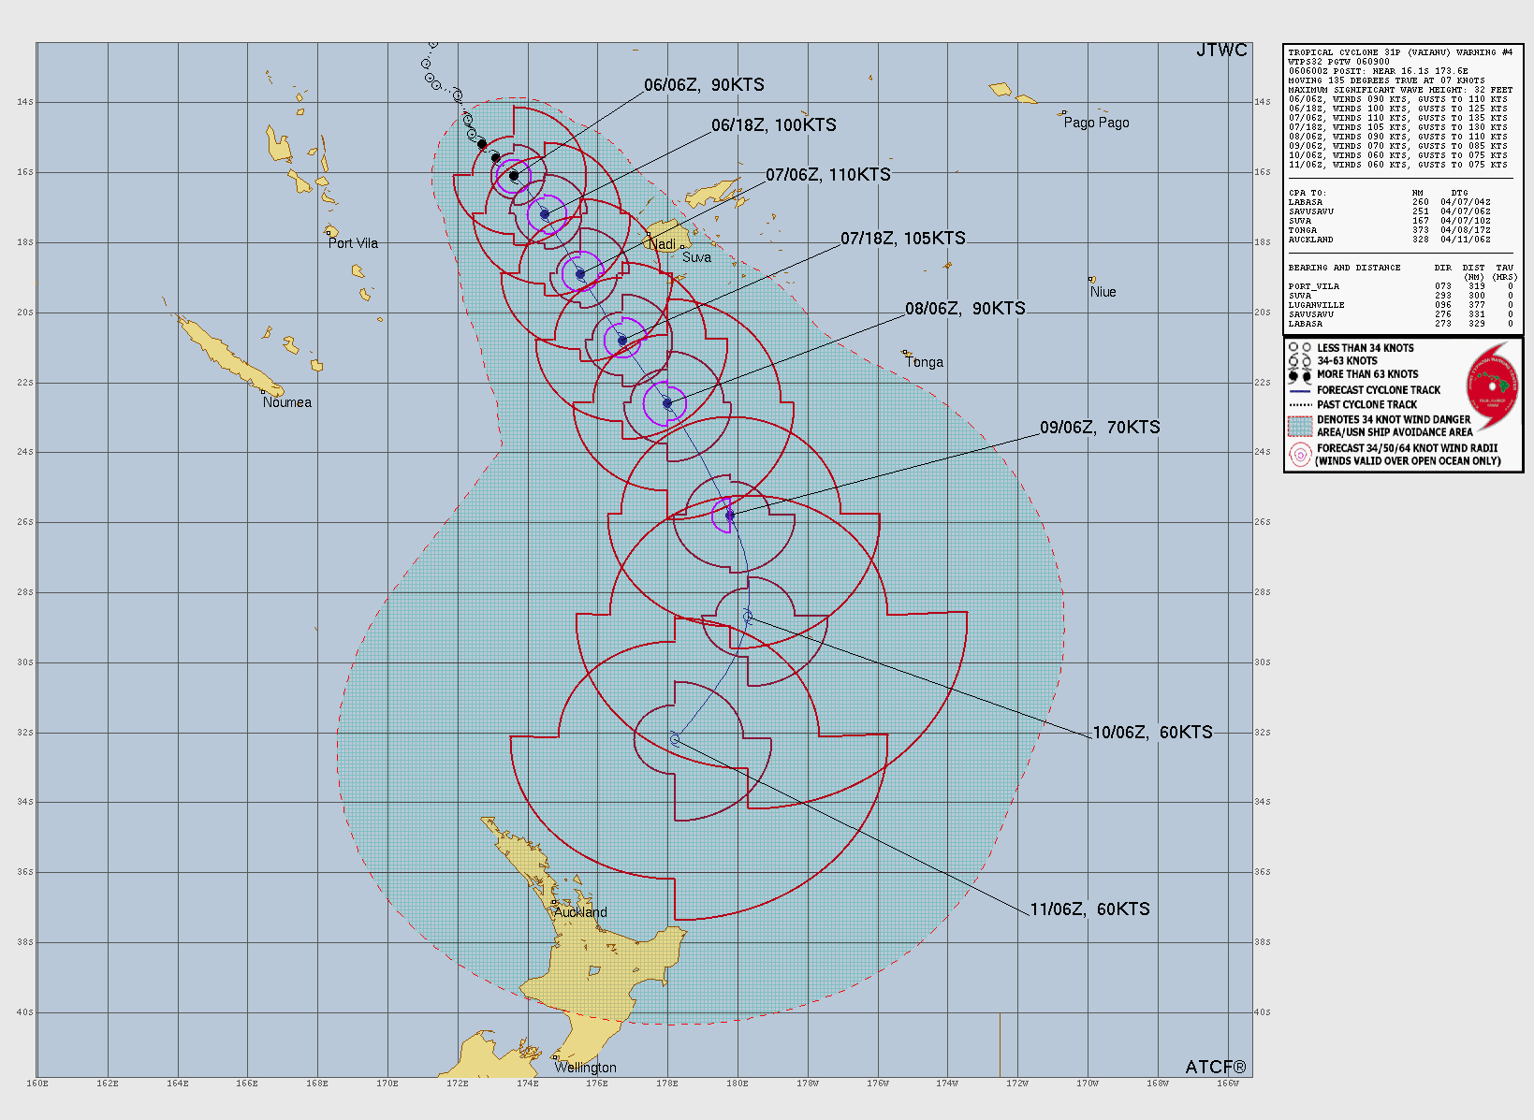Click the ATCF® label at bottom right
The height and width of the screenshot is (1120, 1534).
tap(1215, 1068)
